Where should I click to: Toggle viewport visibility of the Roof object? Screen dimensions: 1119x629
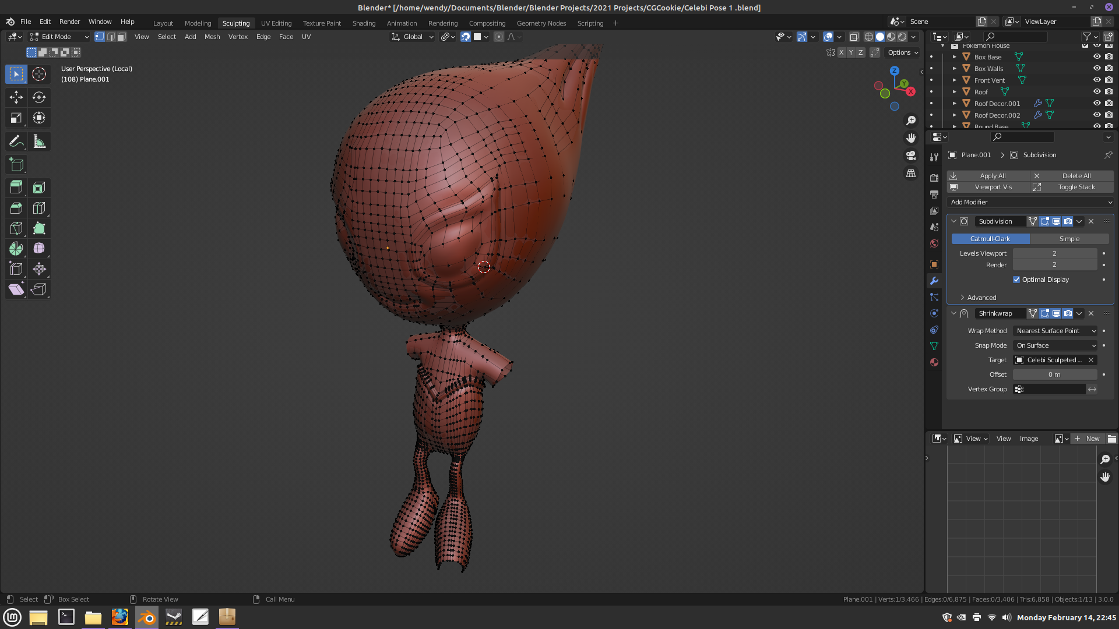(x=1096, y=92)
